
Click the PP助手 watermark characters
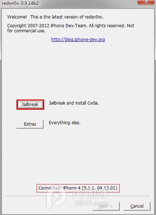91,193
